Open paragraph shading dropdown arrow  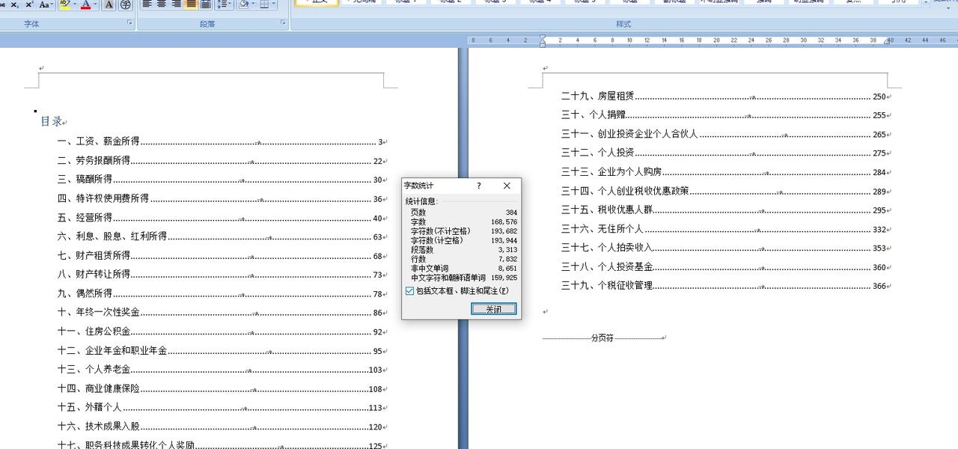(254, 4)
